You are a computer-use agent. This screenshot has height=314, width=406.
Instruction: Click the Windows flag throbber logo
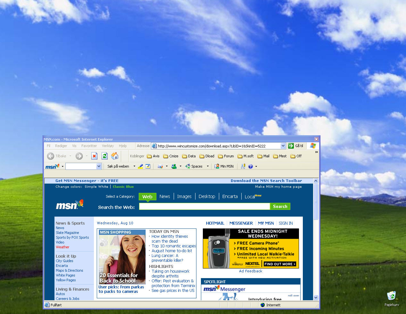tap(313, 146)
